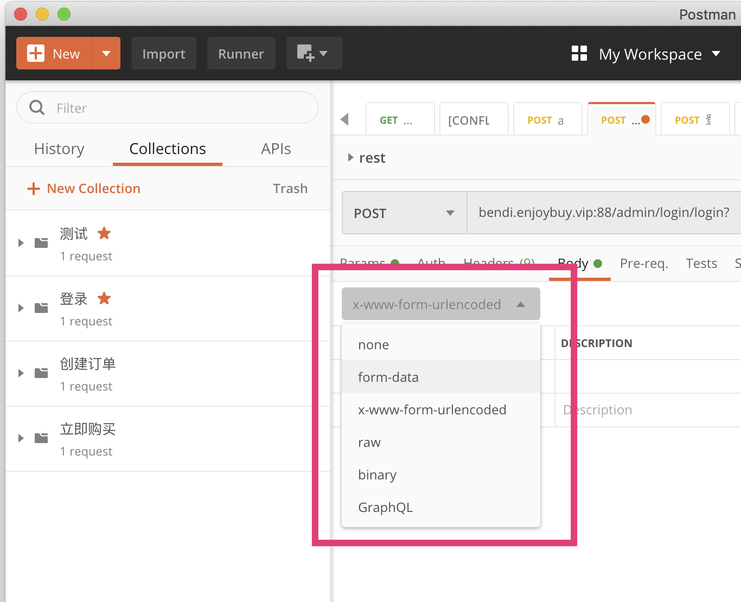The height and width of the screenshot is (602, 741).
Task: Expand the 创建订单 collection
Action: (21, 373)
